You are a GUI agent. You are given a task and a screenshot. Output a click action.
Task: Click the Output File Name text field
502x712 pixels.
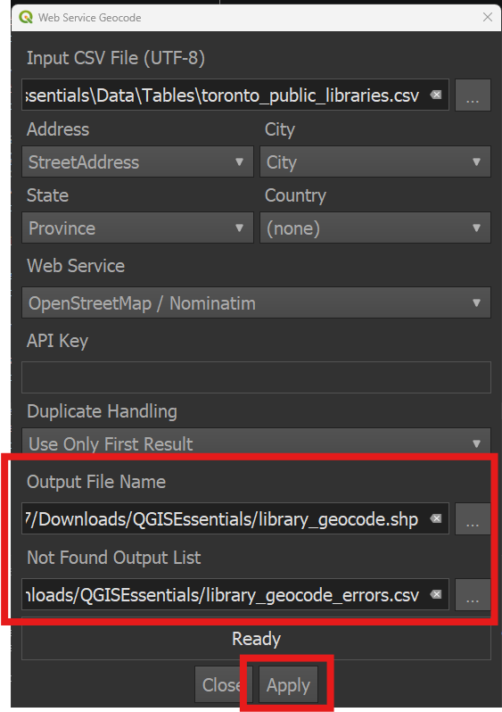click(235, 518)
